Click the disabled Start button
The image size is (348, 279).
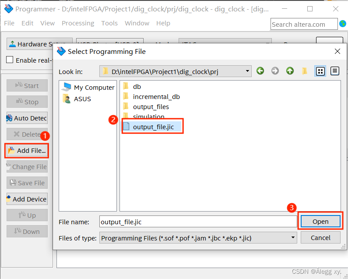27,85
